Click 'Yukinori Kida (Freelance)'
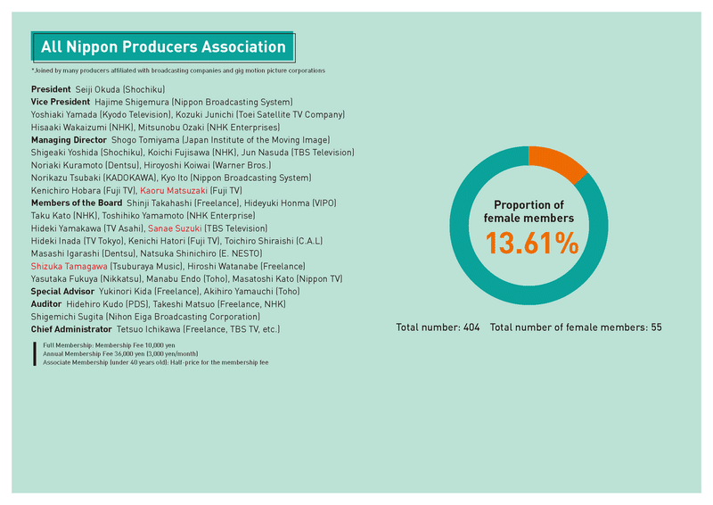Screen dimensions: 713x505 tap(149, 292)
